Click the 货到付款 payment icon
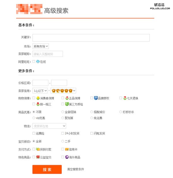 [38, 149]
